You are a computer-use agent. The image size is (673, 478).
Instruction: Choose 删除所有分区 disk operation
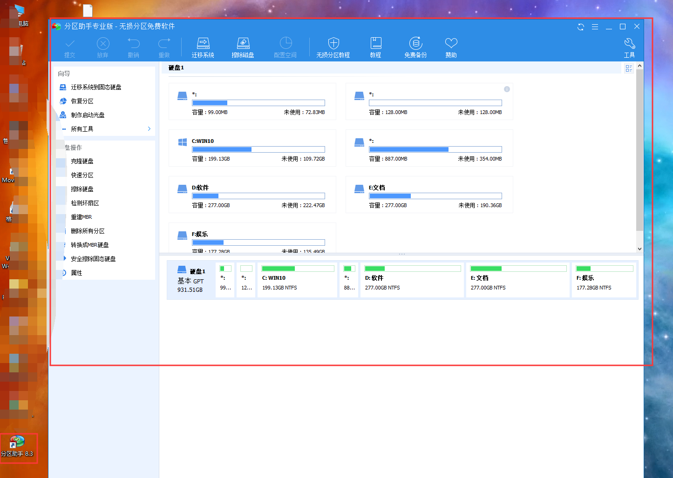pos(88,231)
